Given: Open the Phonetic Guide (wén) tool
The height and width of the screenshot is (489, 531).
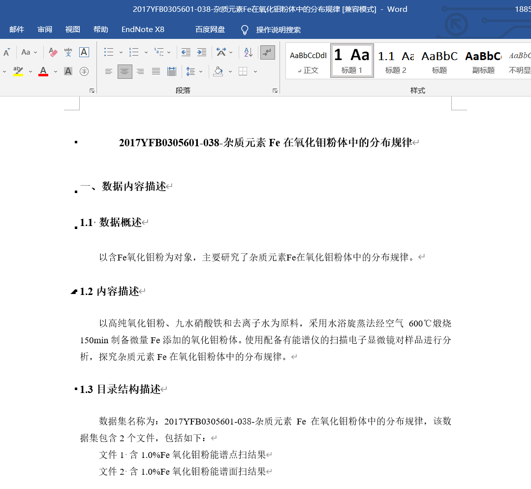Looking at the screenshot, I should pos(68,52).
